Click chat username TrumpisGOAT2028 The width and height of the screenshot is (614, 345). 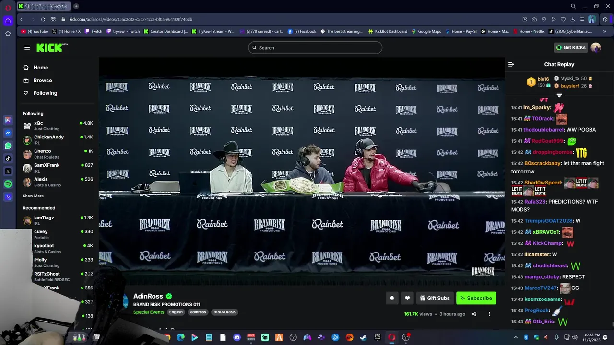(548, 221)
